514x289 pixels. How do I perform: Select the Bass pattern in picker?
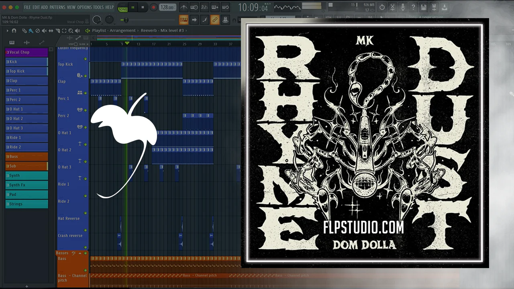pos(27,157)
